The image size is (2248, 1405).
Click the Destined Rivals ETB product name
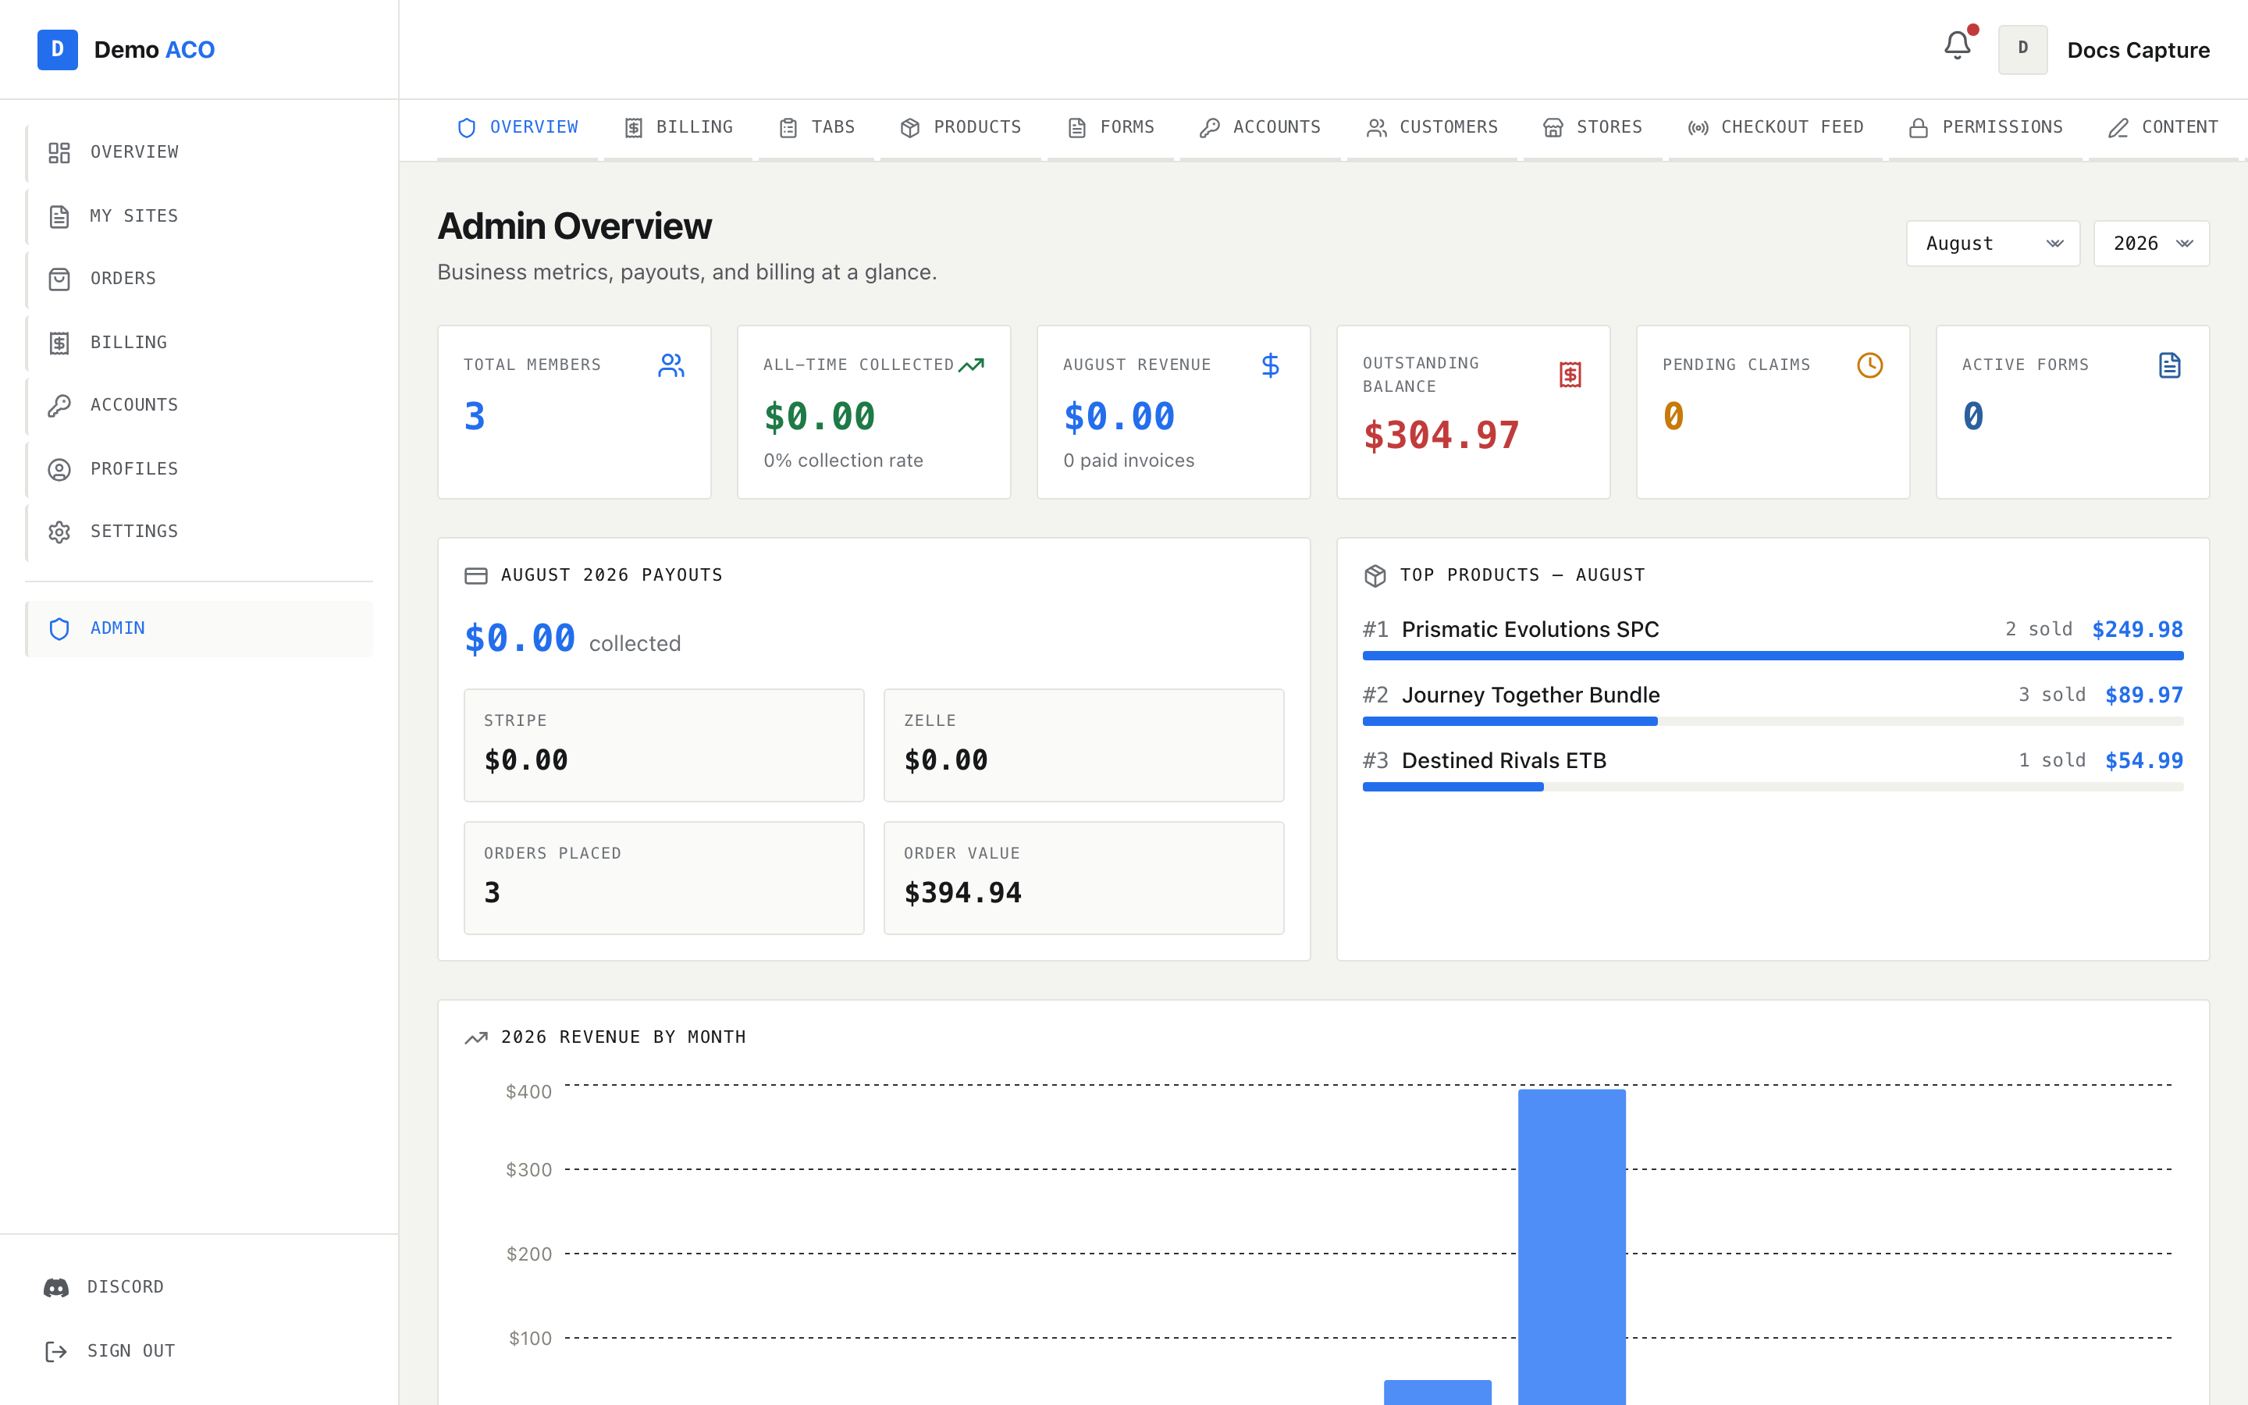(x=1504, y=760)
